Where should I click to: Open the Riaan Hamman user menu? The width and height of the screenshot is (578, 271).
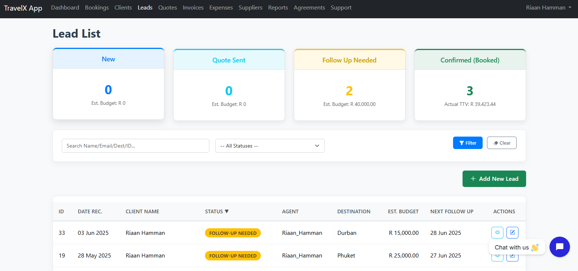click(548, 8)
